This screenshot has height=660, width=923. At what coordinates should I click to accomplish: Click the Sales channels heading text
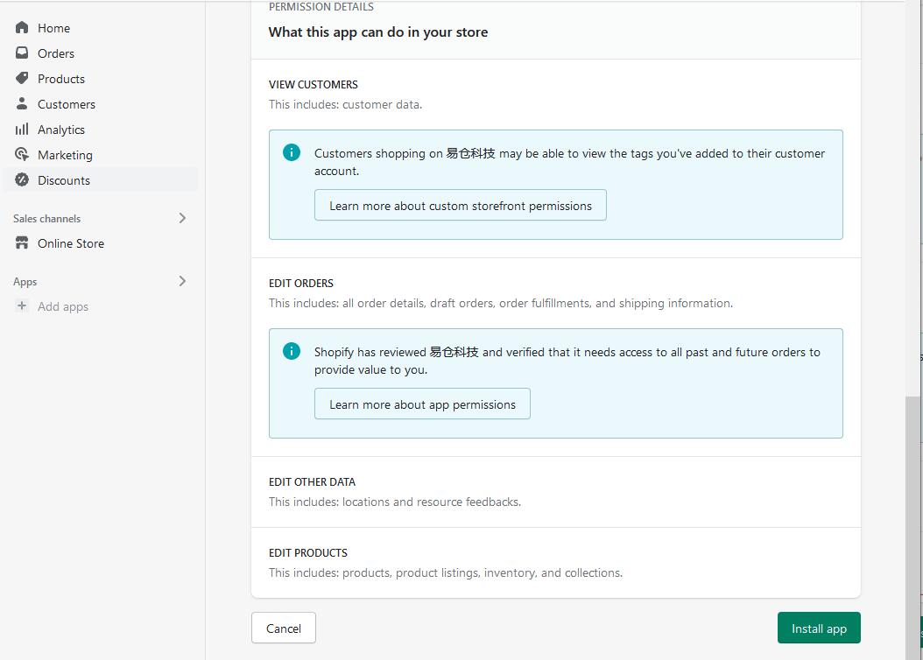point(47,218)
